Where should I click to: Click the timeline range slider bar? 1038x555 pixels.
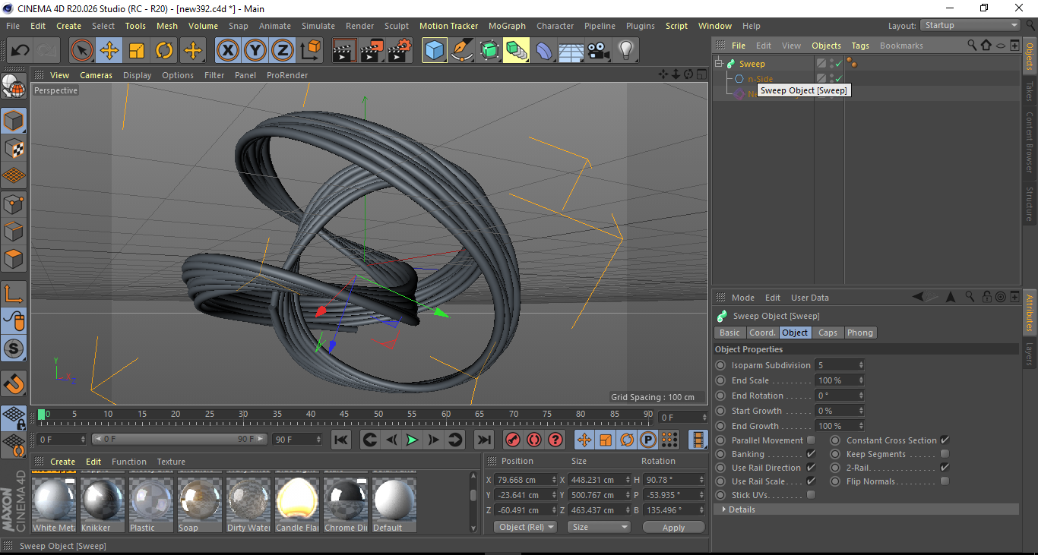point(179,439)
